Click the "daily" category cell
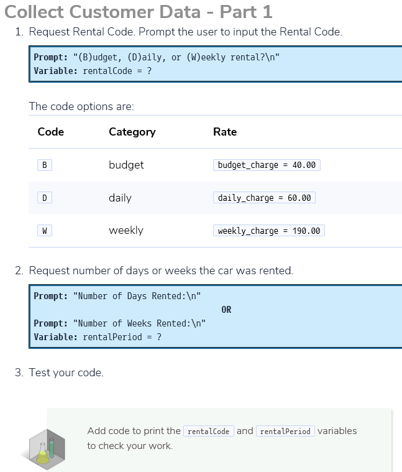 coord(121,198)
